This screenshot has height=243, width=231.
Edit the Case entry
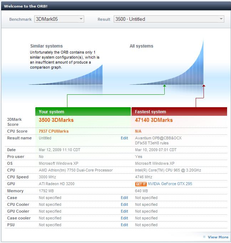pos(124,198)
